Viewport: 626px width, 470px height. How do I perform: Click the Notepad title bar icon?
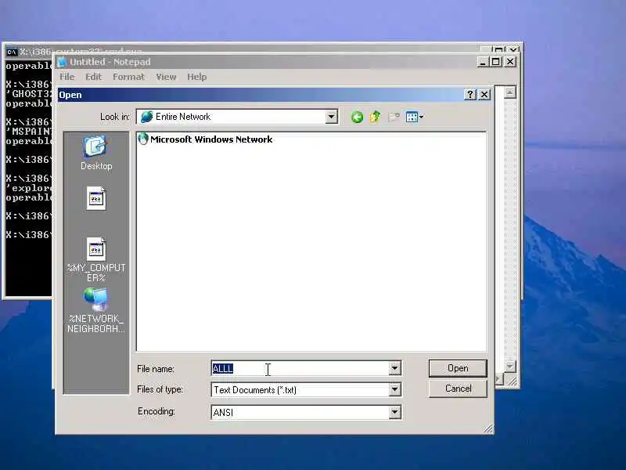point(62,62)
